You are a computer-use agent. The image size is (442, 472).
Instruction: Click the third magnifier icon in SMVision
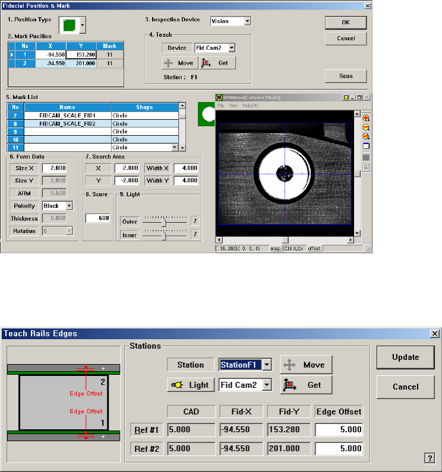click(366, 136)
